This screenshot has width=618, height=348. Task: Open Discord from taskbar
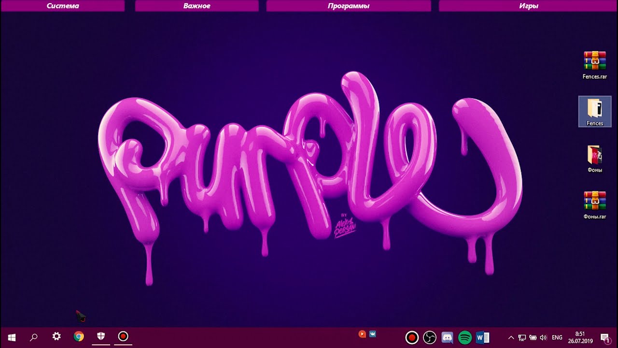click(448, 337)
